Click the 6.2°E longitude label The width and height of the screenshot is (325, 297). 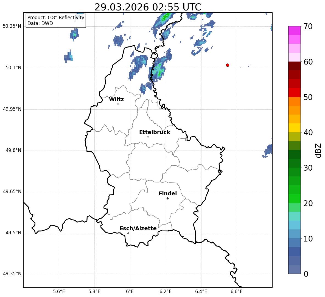point(166,292)
